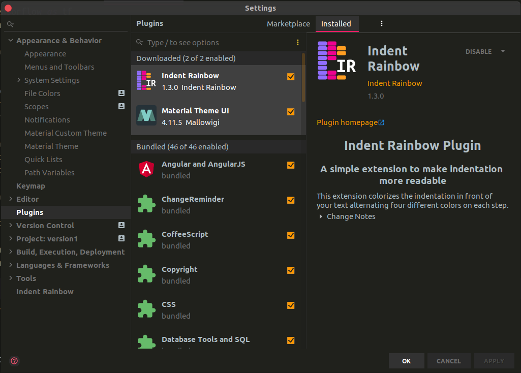This screenshot has width=521, height=373.
Task: Uncheck the CoffeeScript plugin
Action: point(291,235)
